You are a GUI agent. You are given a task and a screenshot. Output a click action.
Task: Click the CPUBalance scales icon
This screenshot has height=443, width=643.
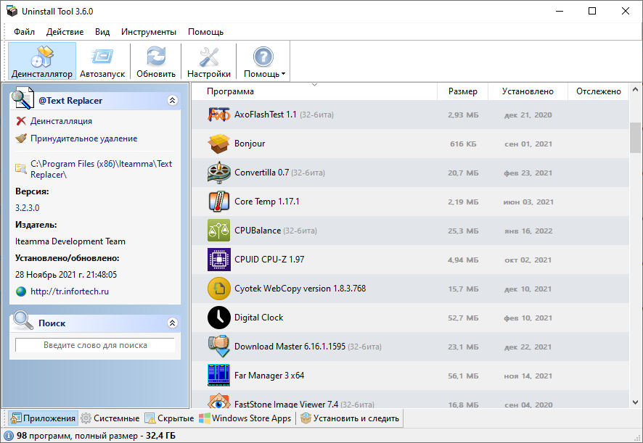(218, 231)
